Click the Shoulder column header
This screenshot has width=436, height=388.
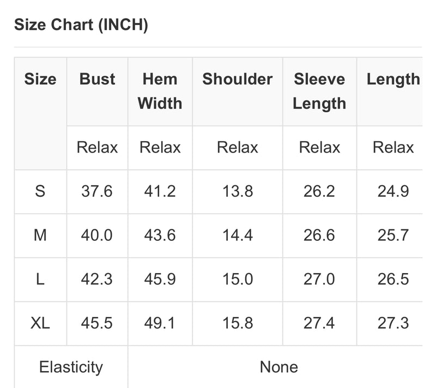point(238,79)
